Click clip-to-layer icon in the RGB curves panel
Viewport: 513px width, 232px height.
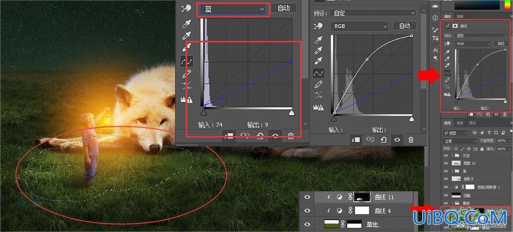[x=356, y=140]
